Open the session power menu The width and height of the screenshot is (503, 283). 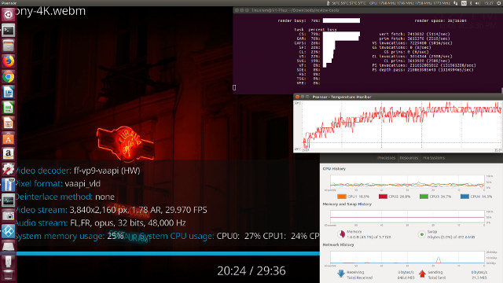pyautogui.click(x=499, y=3)
